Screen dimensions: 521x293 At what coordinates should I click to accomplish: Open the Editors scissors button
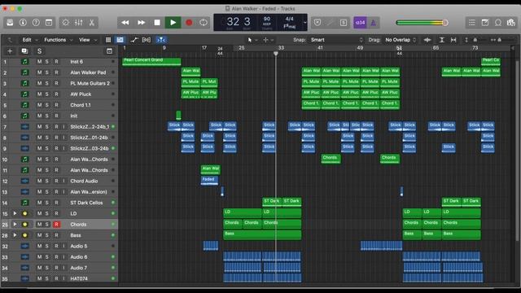[92, 23]
